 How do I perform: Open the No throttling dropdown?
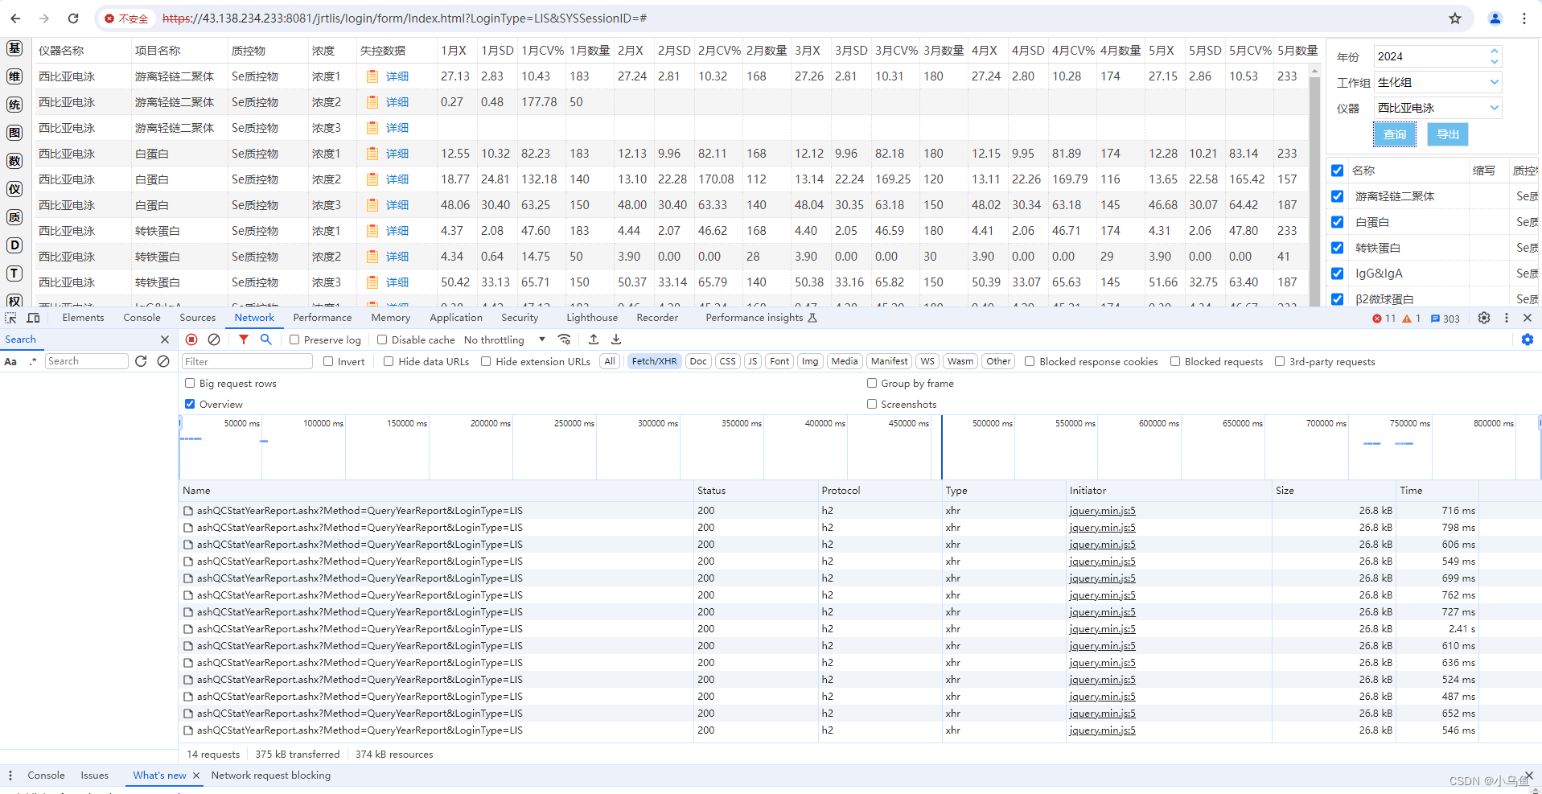coord(505,339)
